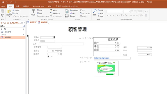Open the font size combo box
The image size is (167, 94).
pyautogui.click(x=127, y=11)
